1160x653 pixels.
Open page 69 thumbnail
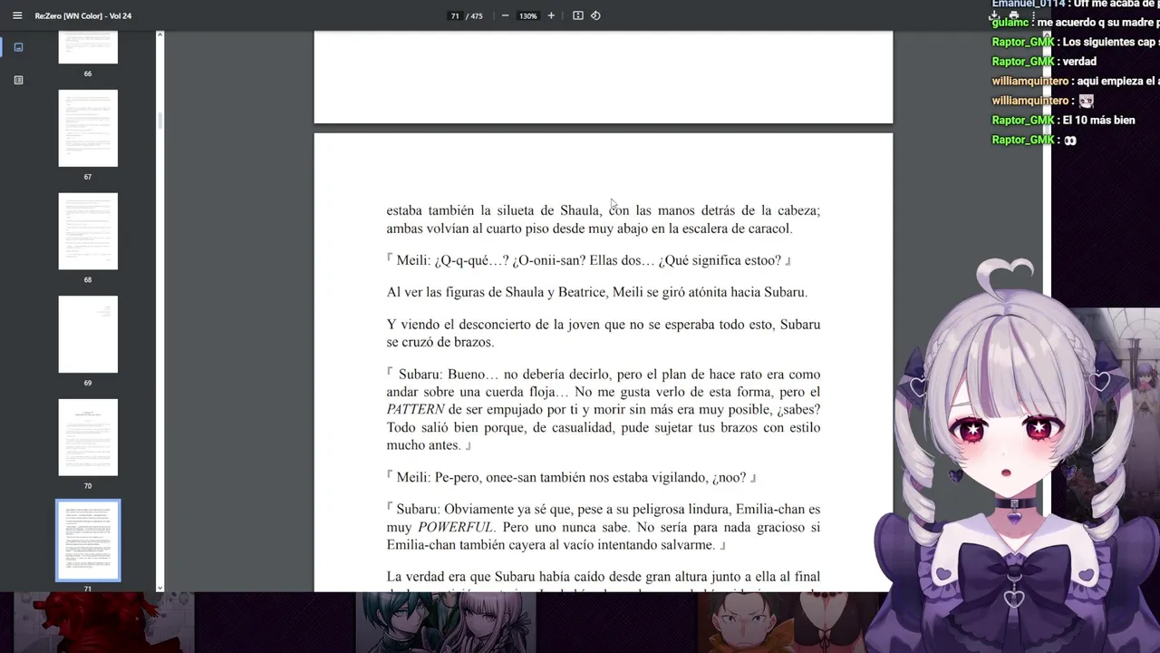[88, 335]
